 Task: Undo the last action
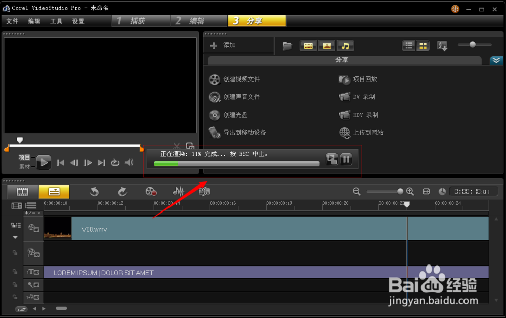click(x=94, y=192)
